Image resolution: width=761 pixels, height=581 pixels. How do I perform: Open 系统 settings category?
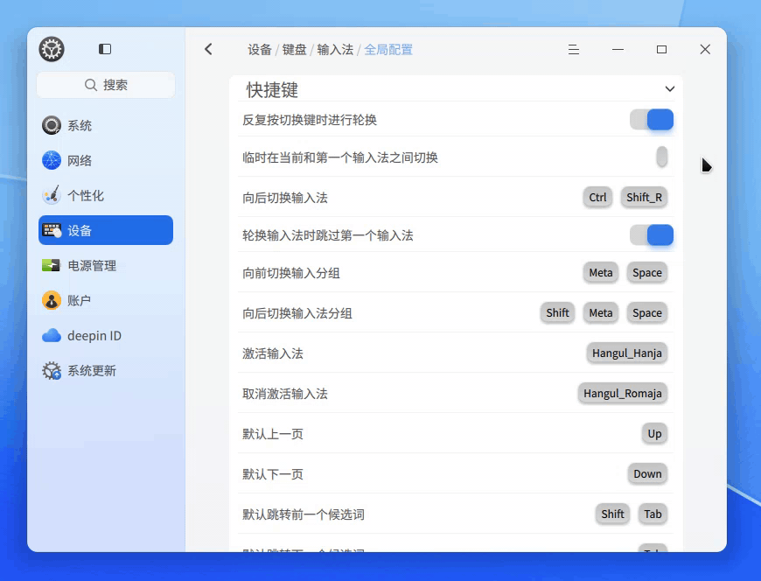pyautogui.click(x=106, y=125)
